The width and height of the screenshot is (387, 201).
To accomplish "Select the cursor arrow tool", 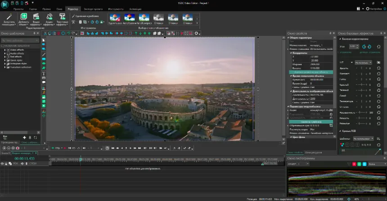I will (44, 40).
